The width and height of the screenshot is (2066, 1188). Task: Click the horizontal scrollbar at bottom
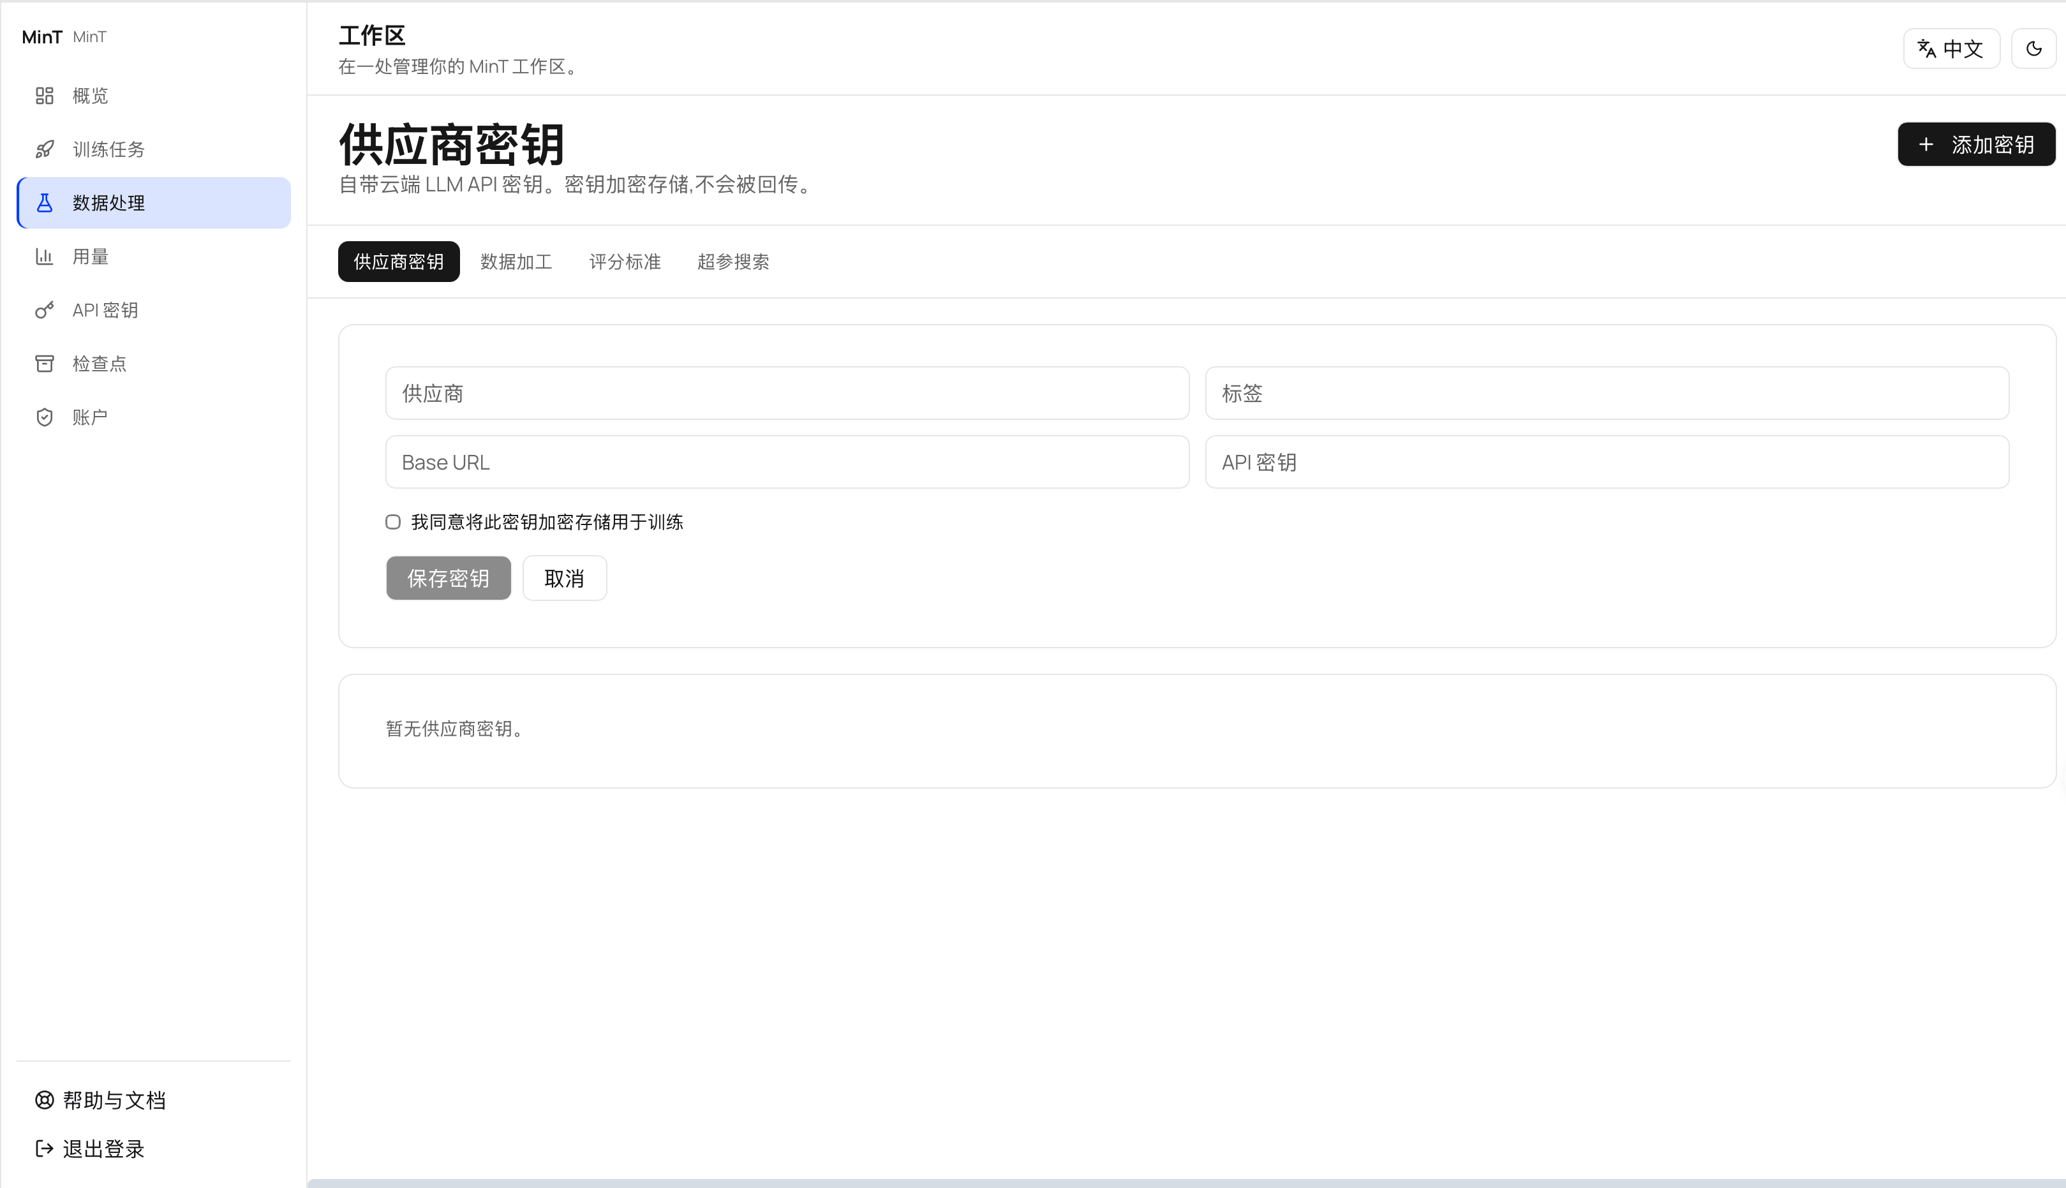coord(1186,1183)
